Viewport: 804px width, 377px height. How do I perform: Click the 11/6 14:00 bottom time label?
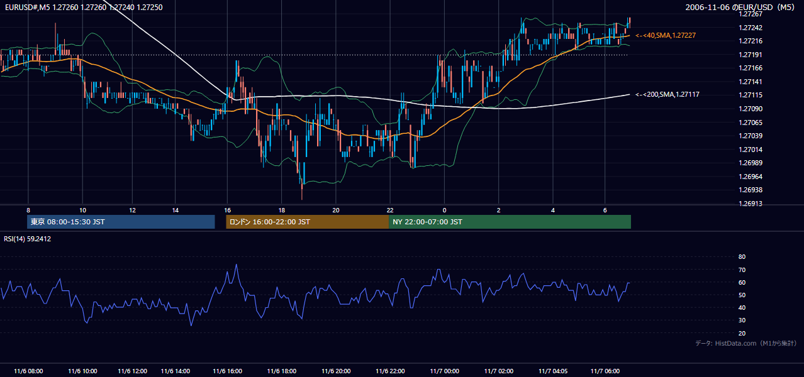tap(175, 371)
